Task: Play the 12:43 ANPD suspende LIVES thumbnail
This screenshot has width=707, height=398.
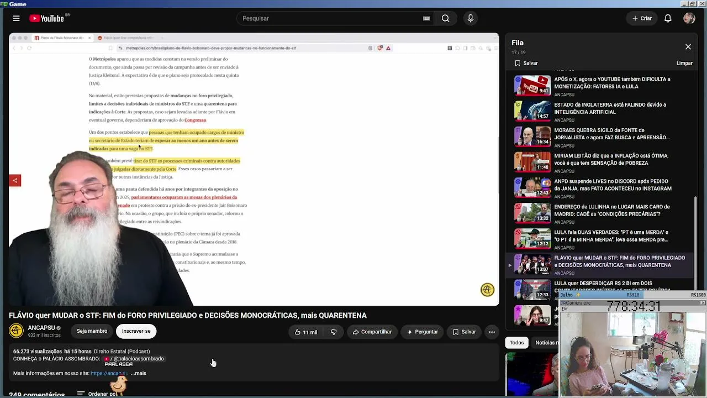Action: click(x=532, y=187)
